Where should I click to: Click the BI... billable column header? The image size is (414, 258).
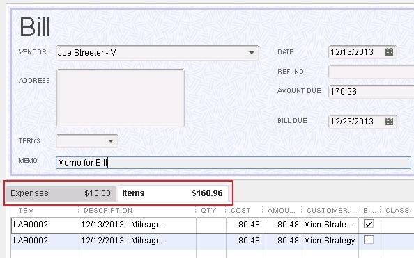(369, 210)
